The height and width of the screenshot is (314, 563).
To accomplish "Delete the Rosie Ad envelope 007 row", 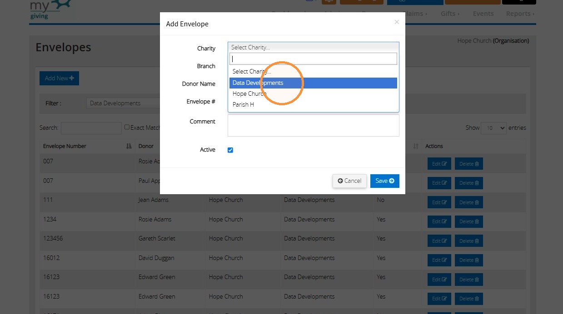I will pos(469,164).
